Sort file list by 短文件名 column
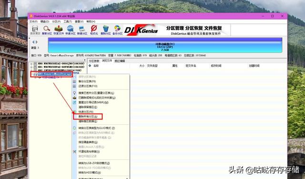Screen dimensions: 305x179 [x=191, y=66]
